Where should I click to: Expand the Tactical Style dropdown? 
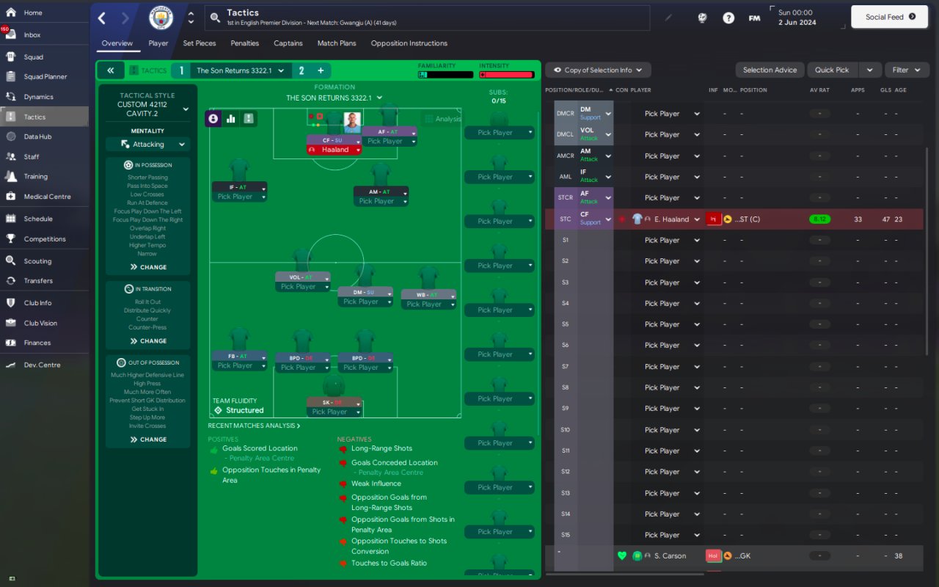click(186, 109)
